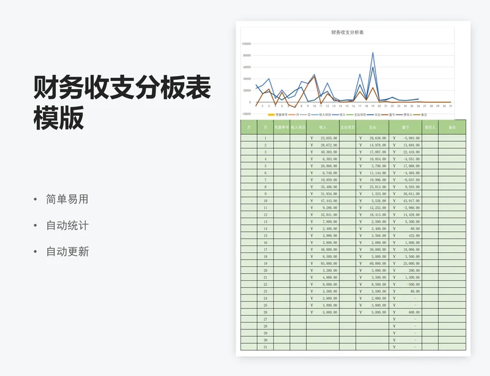
Task: Click the income cell 5,600.00
Action: click(x=323, y=312)
